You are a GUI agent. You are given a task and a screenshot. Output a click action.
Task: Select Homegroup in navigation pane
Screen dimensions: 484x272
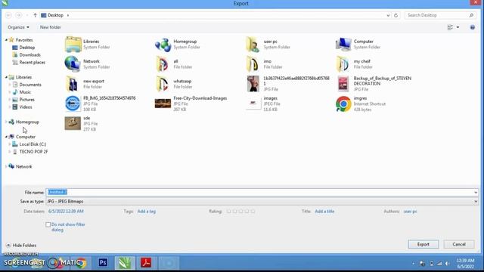(x=27, y=122)
